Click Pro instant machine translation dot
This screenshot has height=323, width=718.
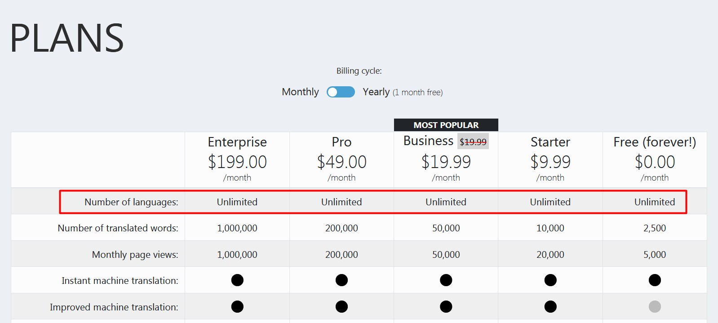(x=341, y=280)
